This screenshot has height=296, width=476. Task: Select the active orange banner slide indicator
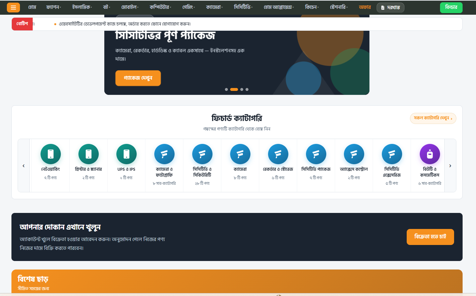[234, 89]
